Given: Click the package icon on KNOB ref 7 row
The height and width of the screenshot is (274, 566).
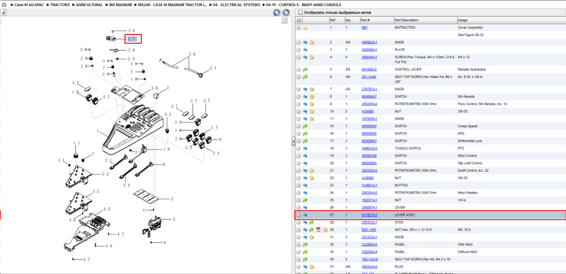Looking at the screenshot, I should point(311,89).
